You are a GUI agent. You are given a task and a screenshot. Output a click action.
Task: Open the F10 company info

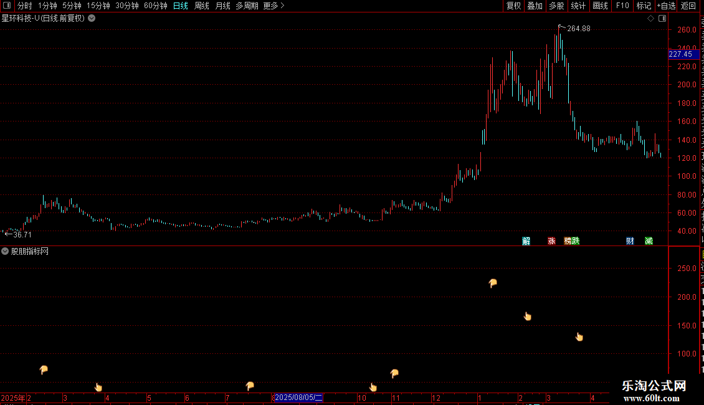point(622,6)
